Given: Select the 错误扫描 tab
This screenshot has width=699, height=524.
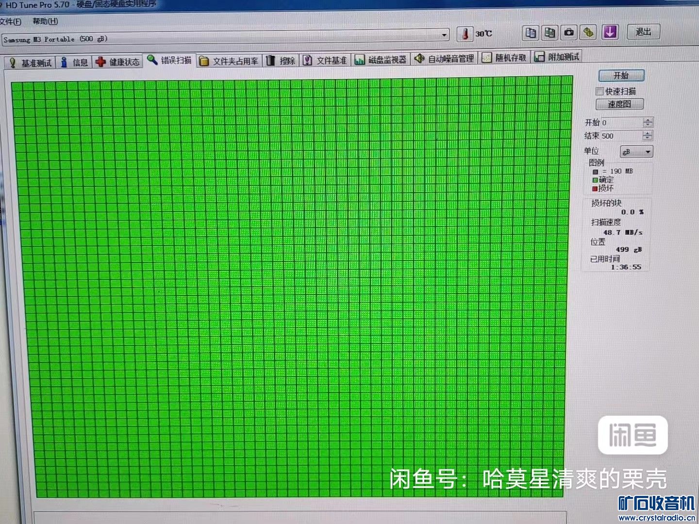Looking at the screenshot, I should pyautogui.click(x=170, y=60).
